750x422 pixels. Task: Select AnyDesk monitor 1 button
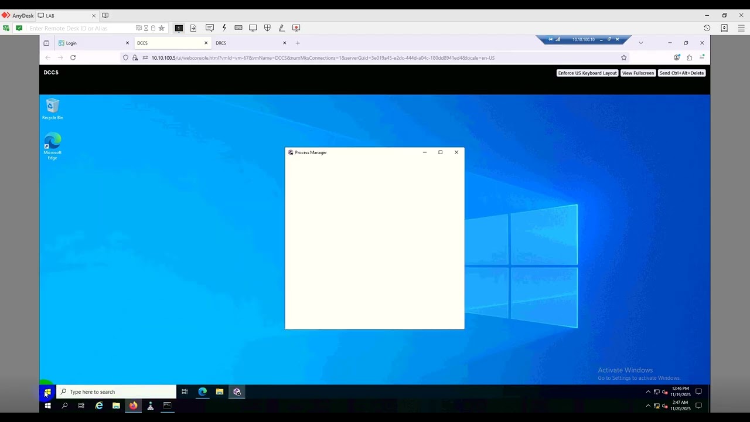[x=179, y=28]
